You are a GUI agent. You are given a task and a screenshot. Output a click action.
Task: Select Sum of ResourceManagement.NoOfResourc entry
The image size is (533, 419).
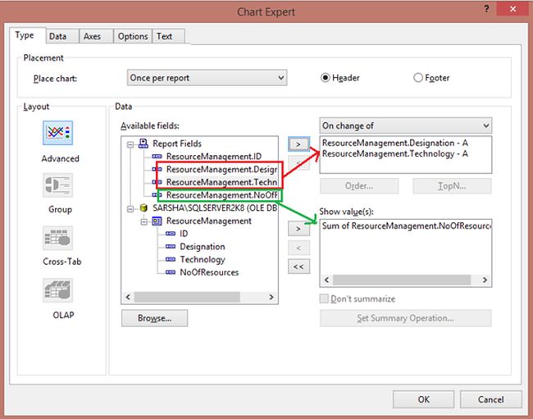point(406,225)
